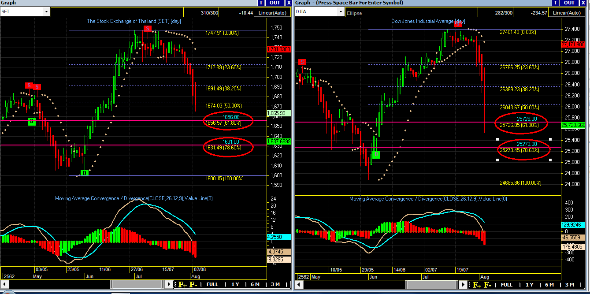Click the SET chart title text
Viewport: 590px width, 294px height.
[x=134, y=21]
